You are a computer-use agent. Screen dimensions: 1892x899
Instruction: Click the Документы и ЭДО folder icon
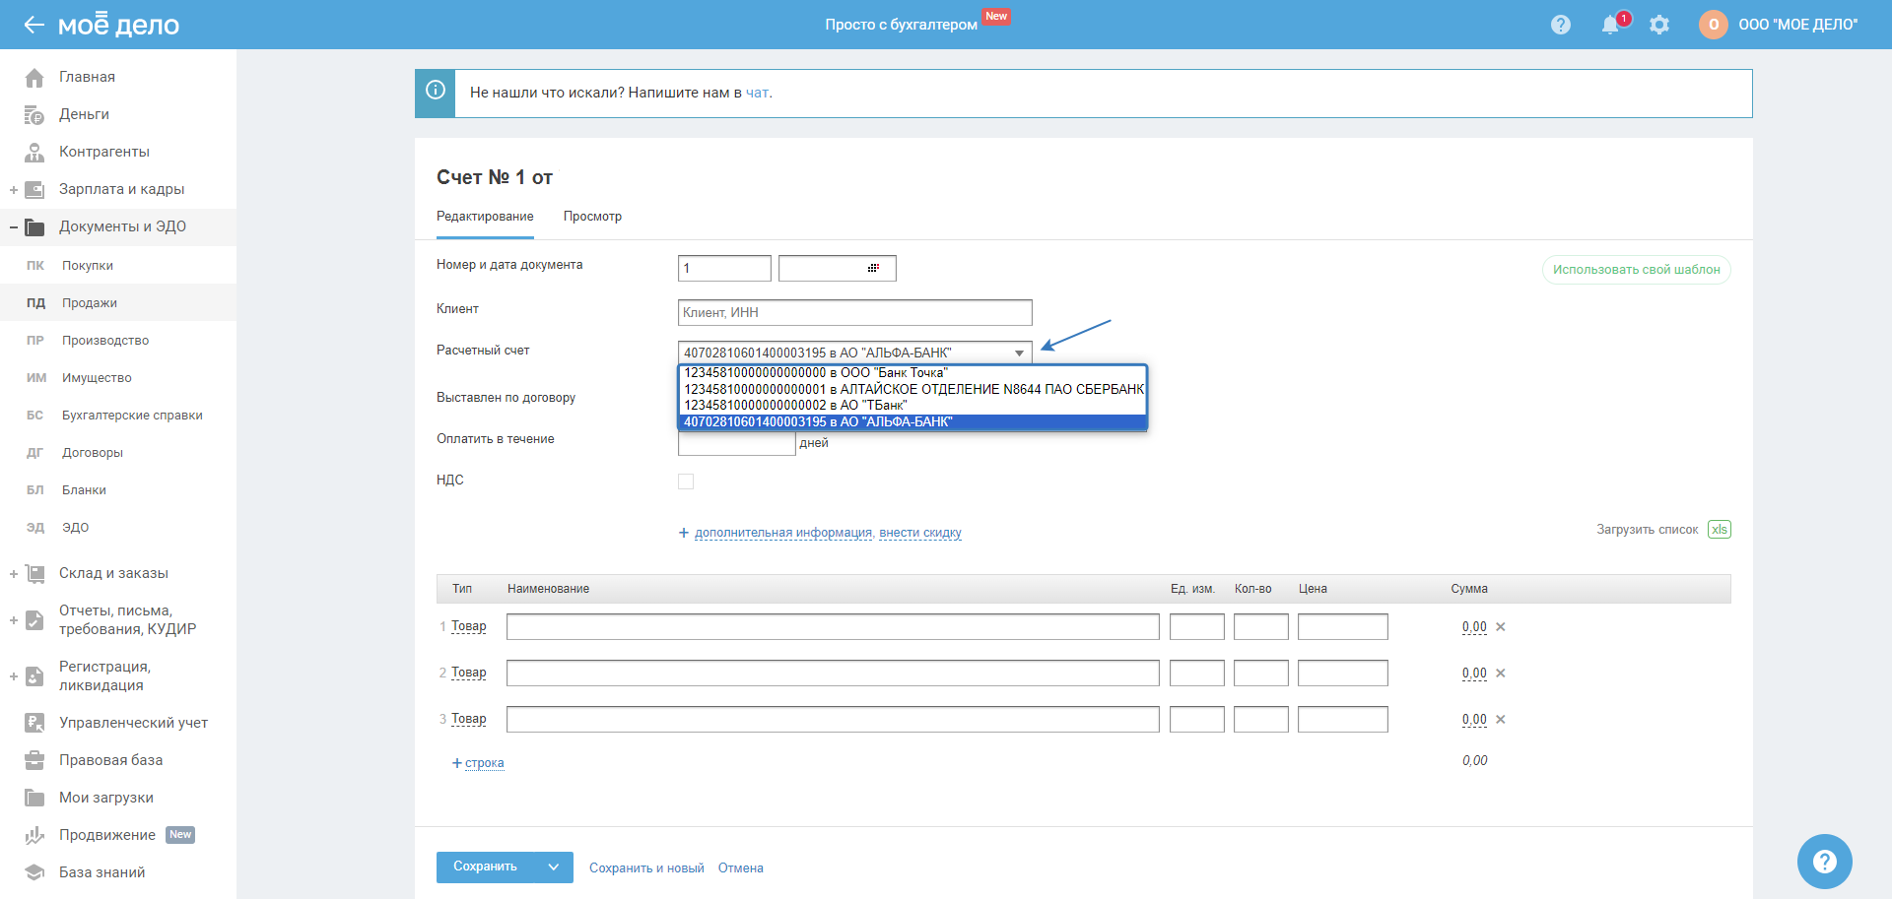[34, 226]
